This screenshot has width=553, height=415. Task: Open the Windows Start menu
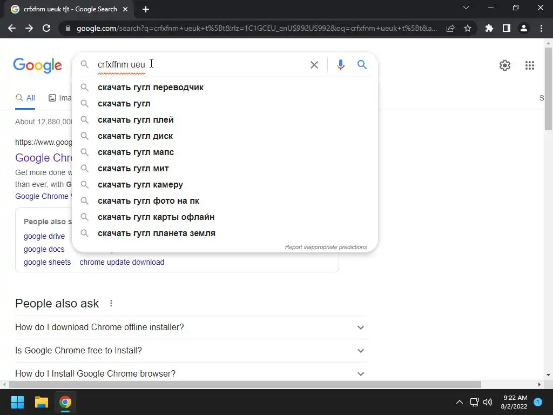pyautogui.click(x=17, y=402)
